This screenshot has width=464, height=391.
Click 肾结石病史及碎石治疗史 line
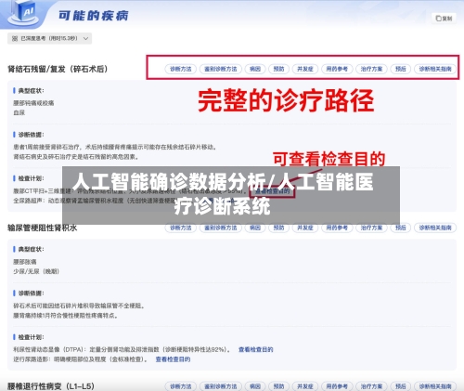pos(76,157)
